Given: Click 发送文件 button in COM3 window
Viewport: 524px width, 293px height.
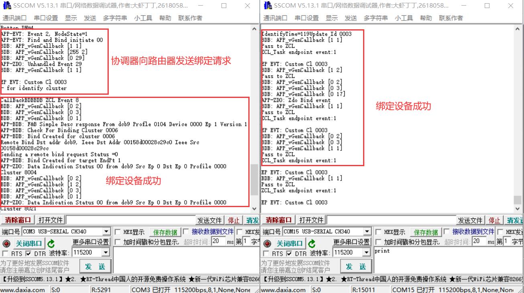Looking at the screenshot, I should pyautogui.click(x=210, y=220).
